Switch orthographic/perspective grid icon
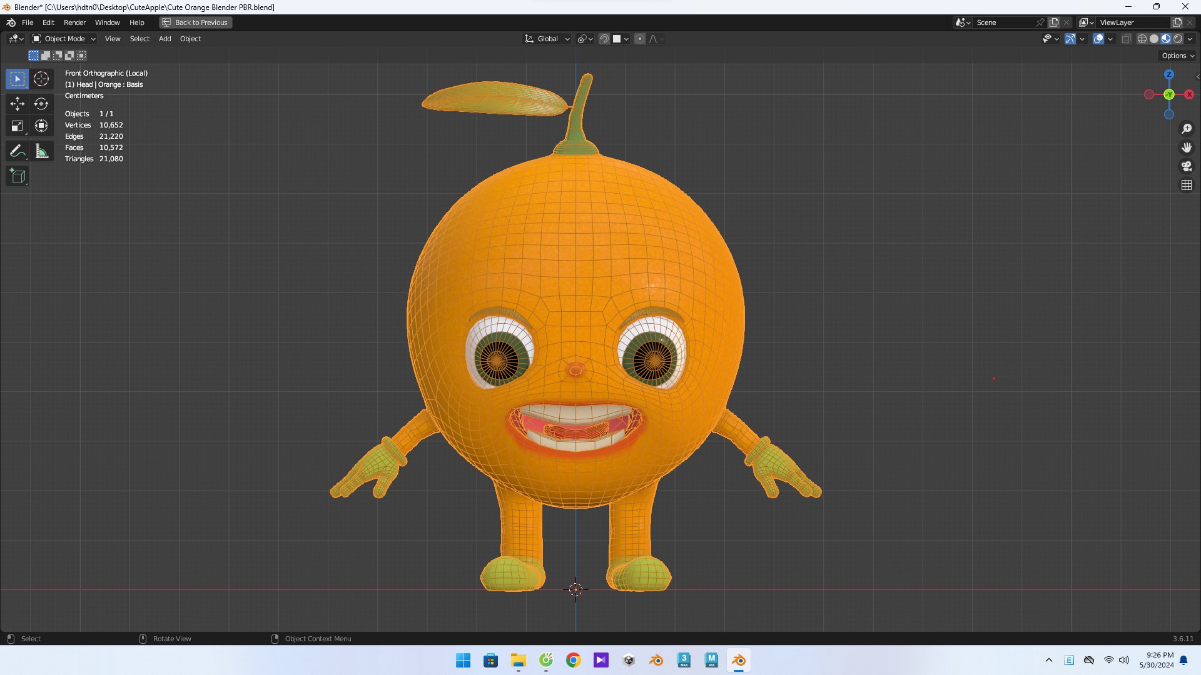1201x675 pixels. point(1187,185)
